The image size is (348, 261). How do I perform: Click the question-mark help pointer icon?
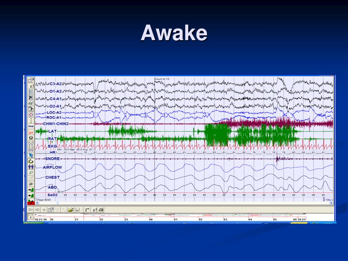31,109
